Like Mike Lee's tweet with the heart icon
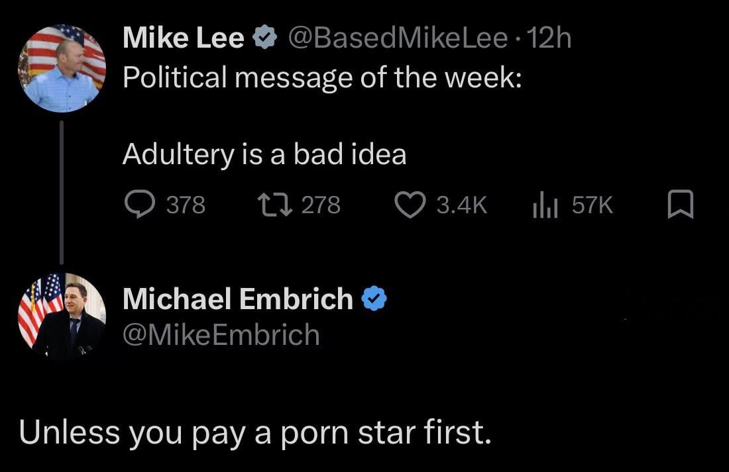The height and width of the screenshot is (472, 729). point(410,205)
